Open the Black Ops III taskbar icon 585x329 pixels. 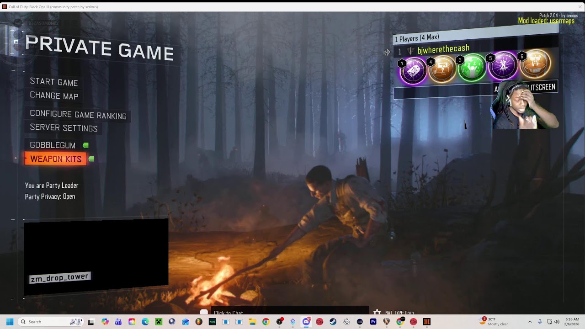[x=426, y=322]
